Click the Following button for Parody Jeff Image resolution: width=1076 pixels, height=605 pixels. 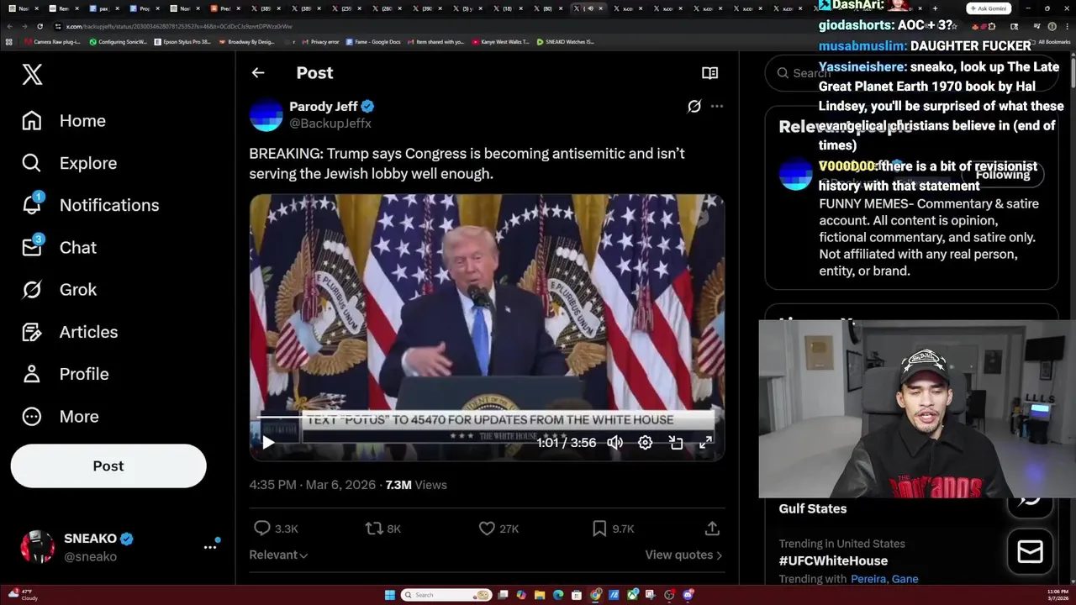click(1003, 175)
